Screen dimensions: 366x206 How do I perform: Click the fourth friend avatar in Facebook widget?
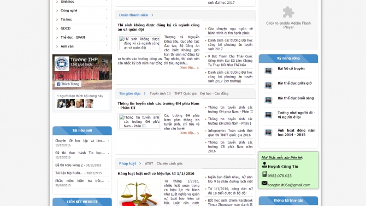pos(89,103)
